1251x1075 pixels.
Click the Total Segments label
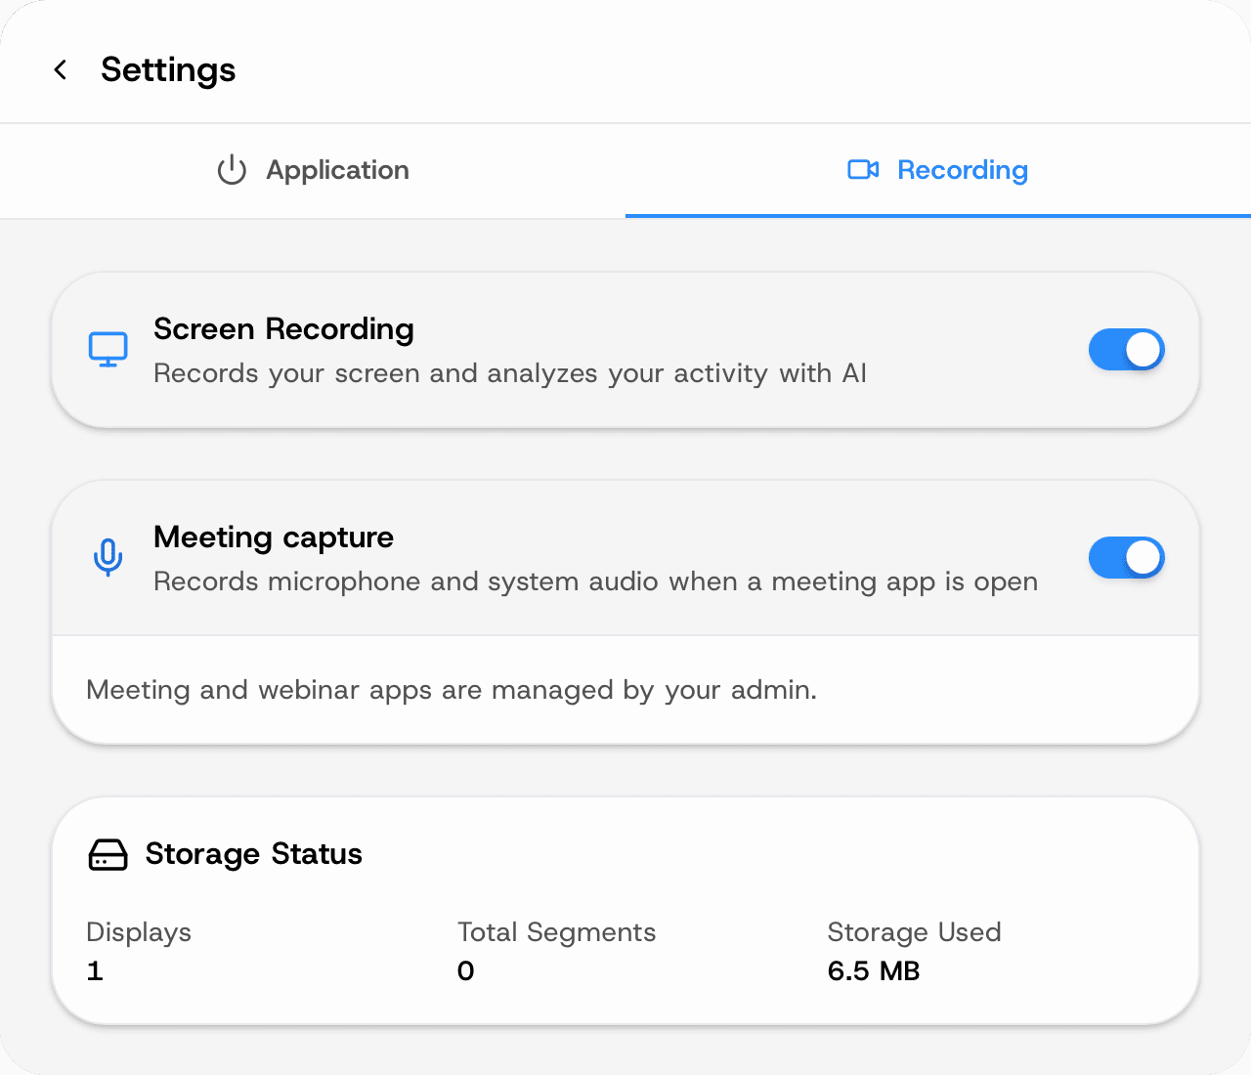556,932
